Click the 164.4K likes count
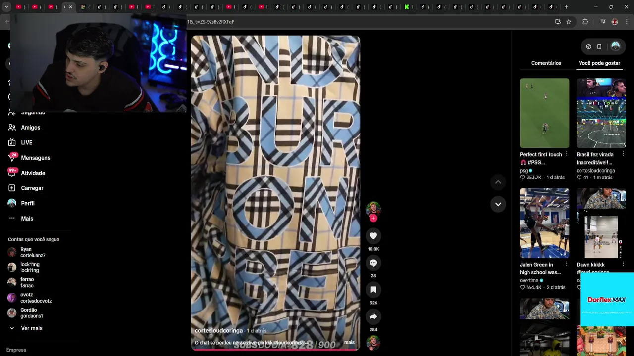This screenshot has height=356, width=634. click(534, 287)
